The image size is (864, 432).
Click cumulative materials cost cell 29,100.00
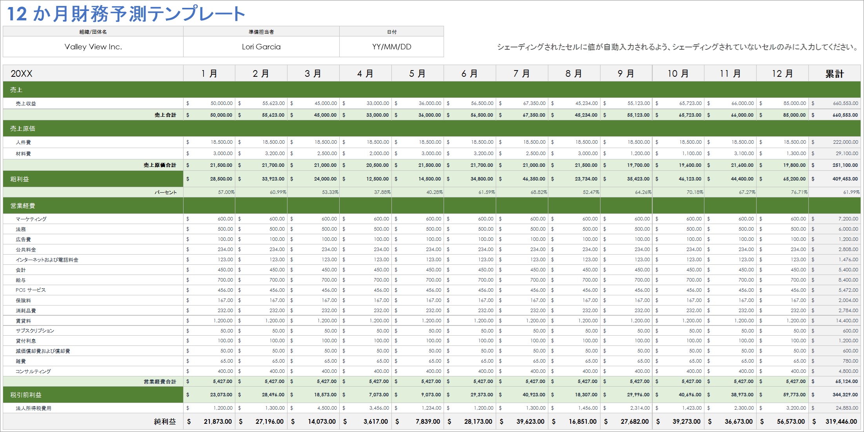835,154
